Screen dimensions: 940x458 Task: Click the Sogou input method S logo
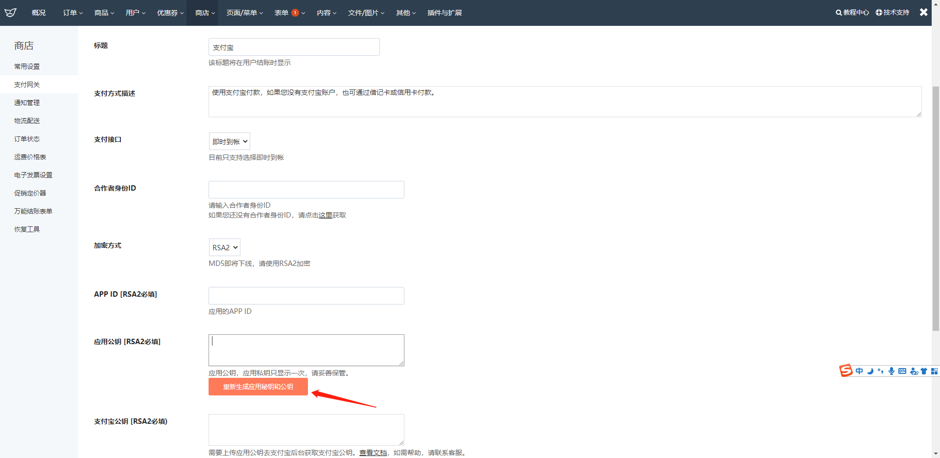[x=846, y=371]
